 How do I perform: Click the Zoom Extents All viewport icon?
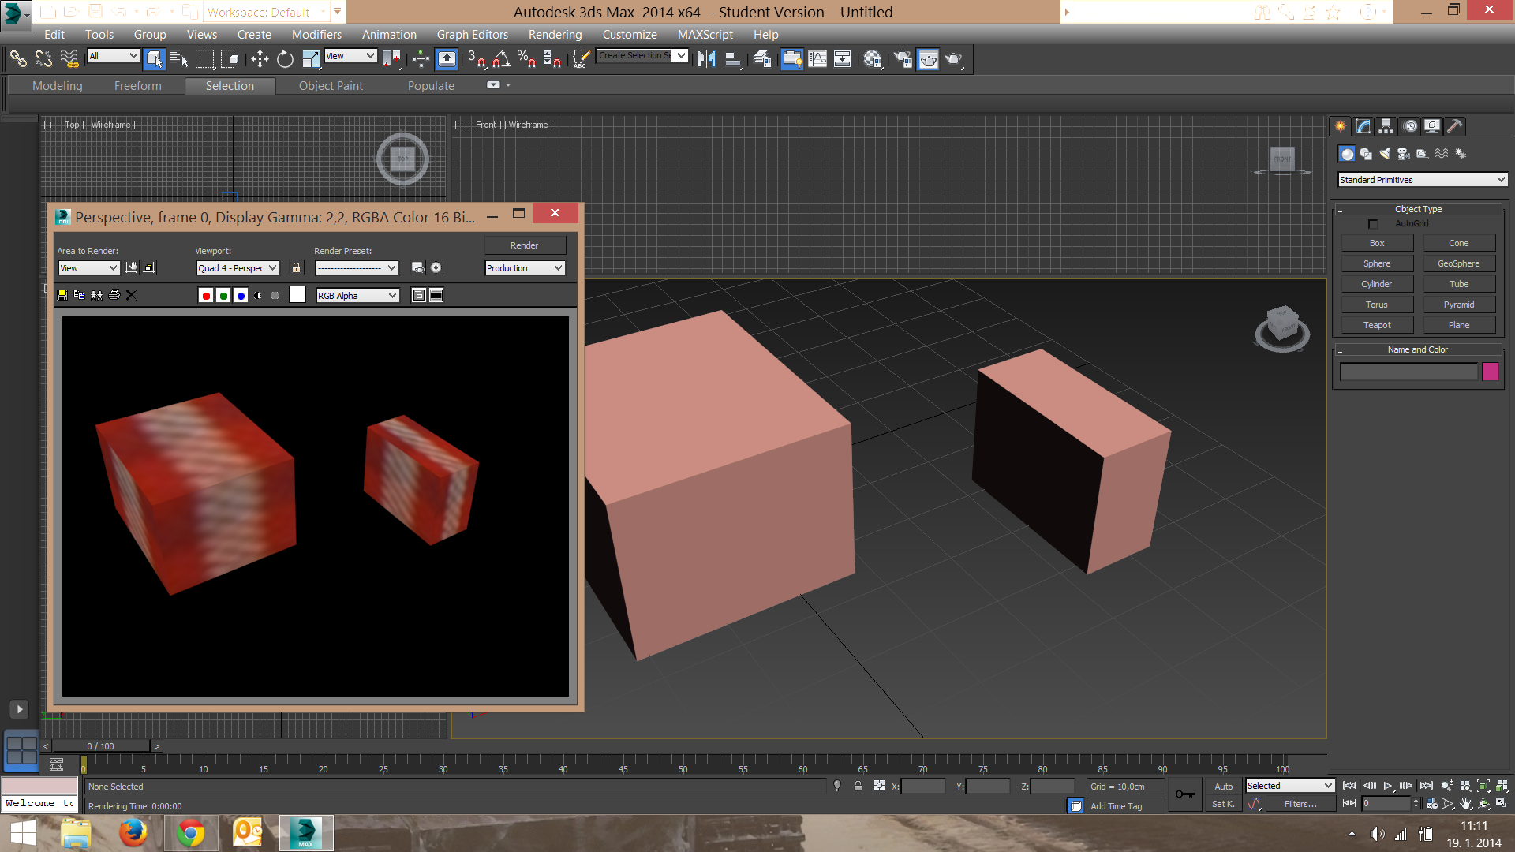point(1502,786)
